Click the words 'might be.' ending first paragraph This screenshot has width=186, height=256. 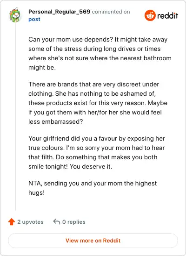coord(42,67)
